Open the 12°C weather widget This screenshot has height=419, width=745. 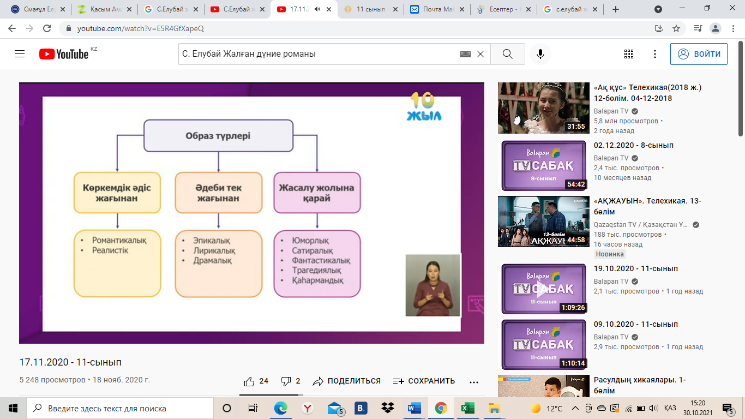pos(546,408)
